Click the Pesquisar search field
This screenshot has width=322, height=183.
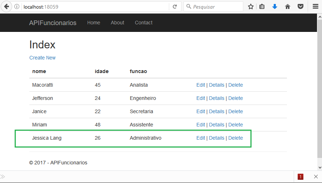pyautogui.click(x=214, y=7)
